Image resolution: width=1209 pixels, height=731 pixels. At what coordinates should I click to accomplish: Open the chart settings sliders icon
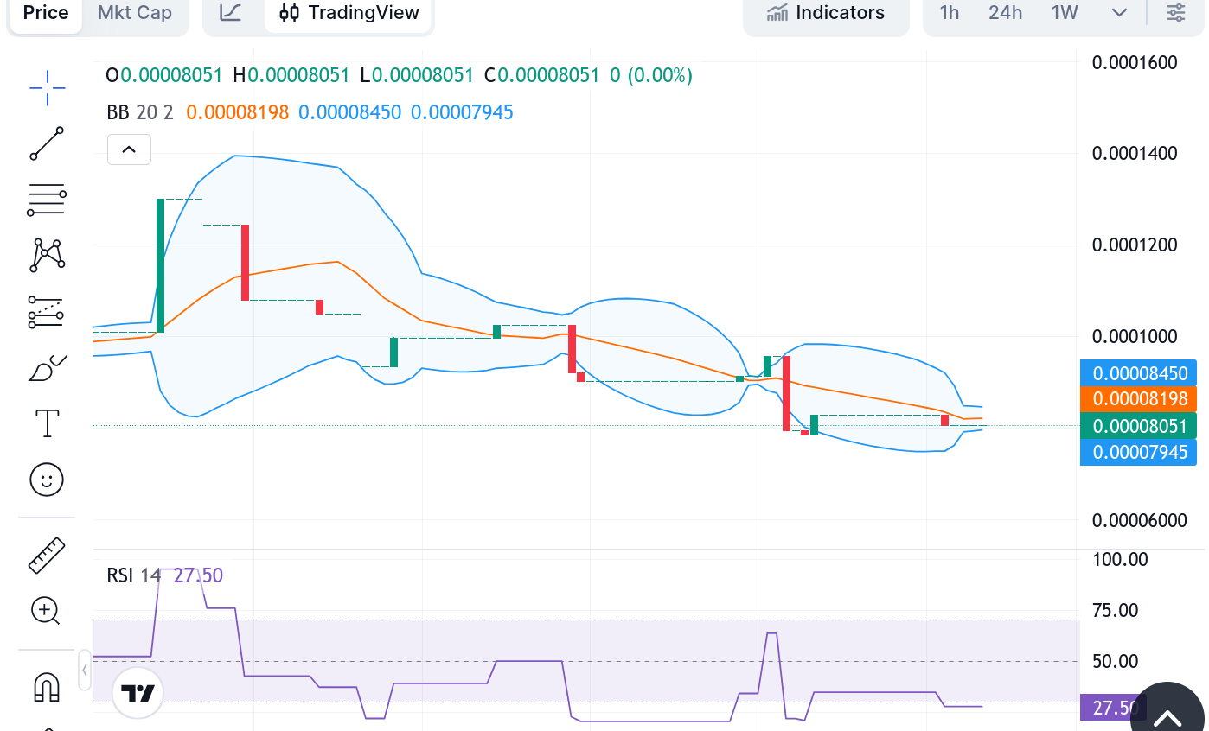click(1176, 13)
